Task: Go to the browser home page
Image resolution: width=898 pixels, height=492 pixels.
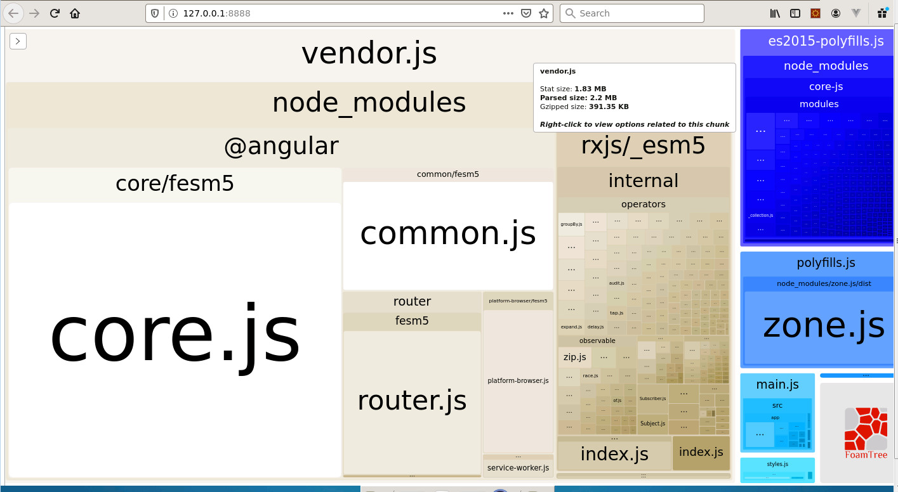Action: pos(75,13)
